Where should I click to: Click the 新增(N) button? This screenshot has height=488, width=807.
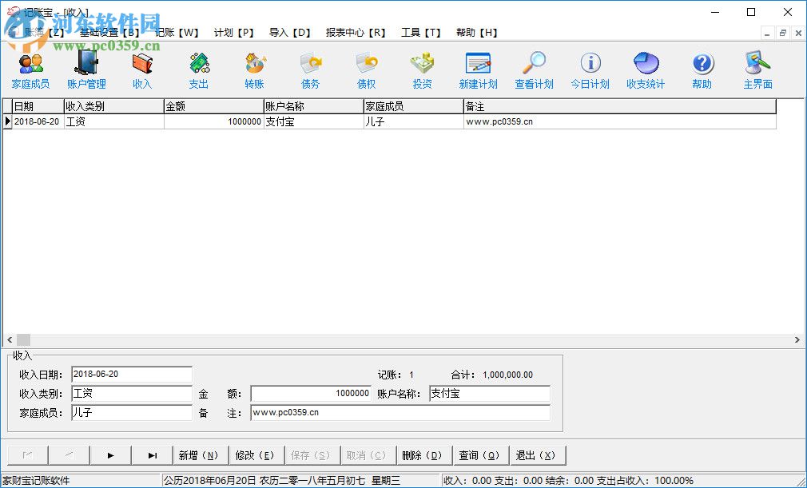click(x=201, y=454)
